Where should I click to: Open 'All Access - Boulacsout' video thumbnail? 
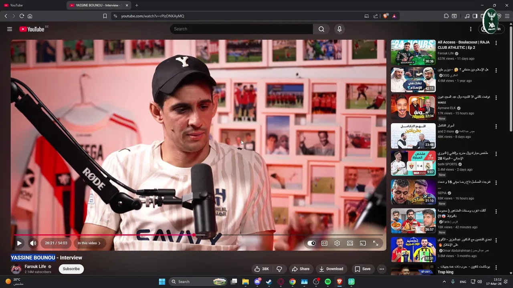[413, 52]
